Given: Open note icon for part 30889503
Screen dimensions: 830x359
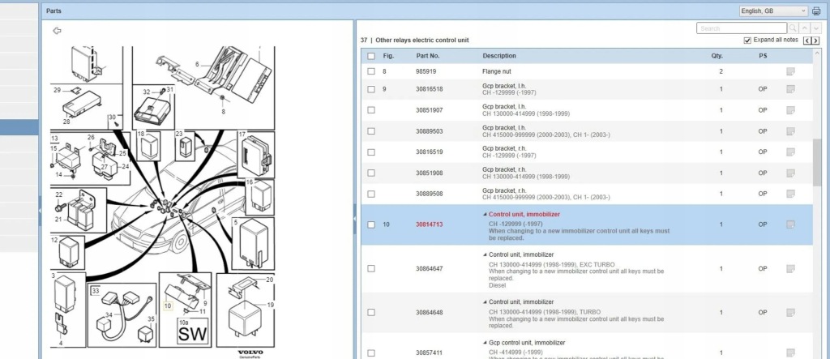Looking at the screenshot, I should (791, 131).
